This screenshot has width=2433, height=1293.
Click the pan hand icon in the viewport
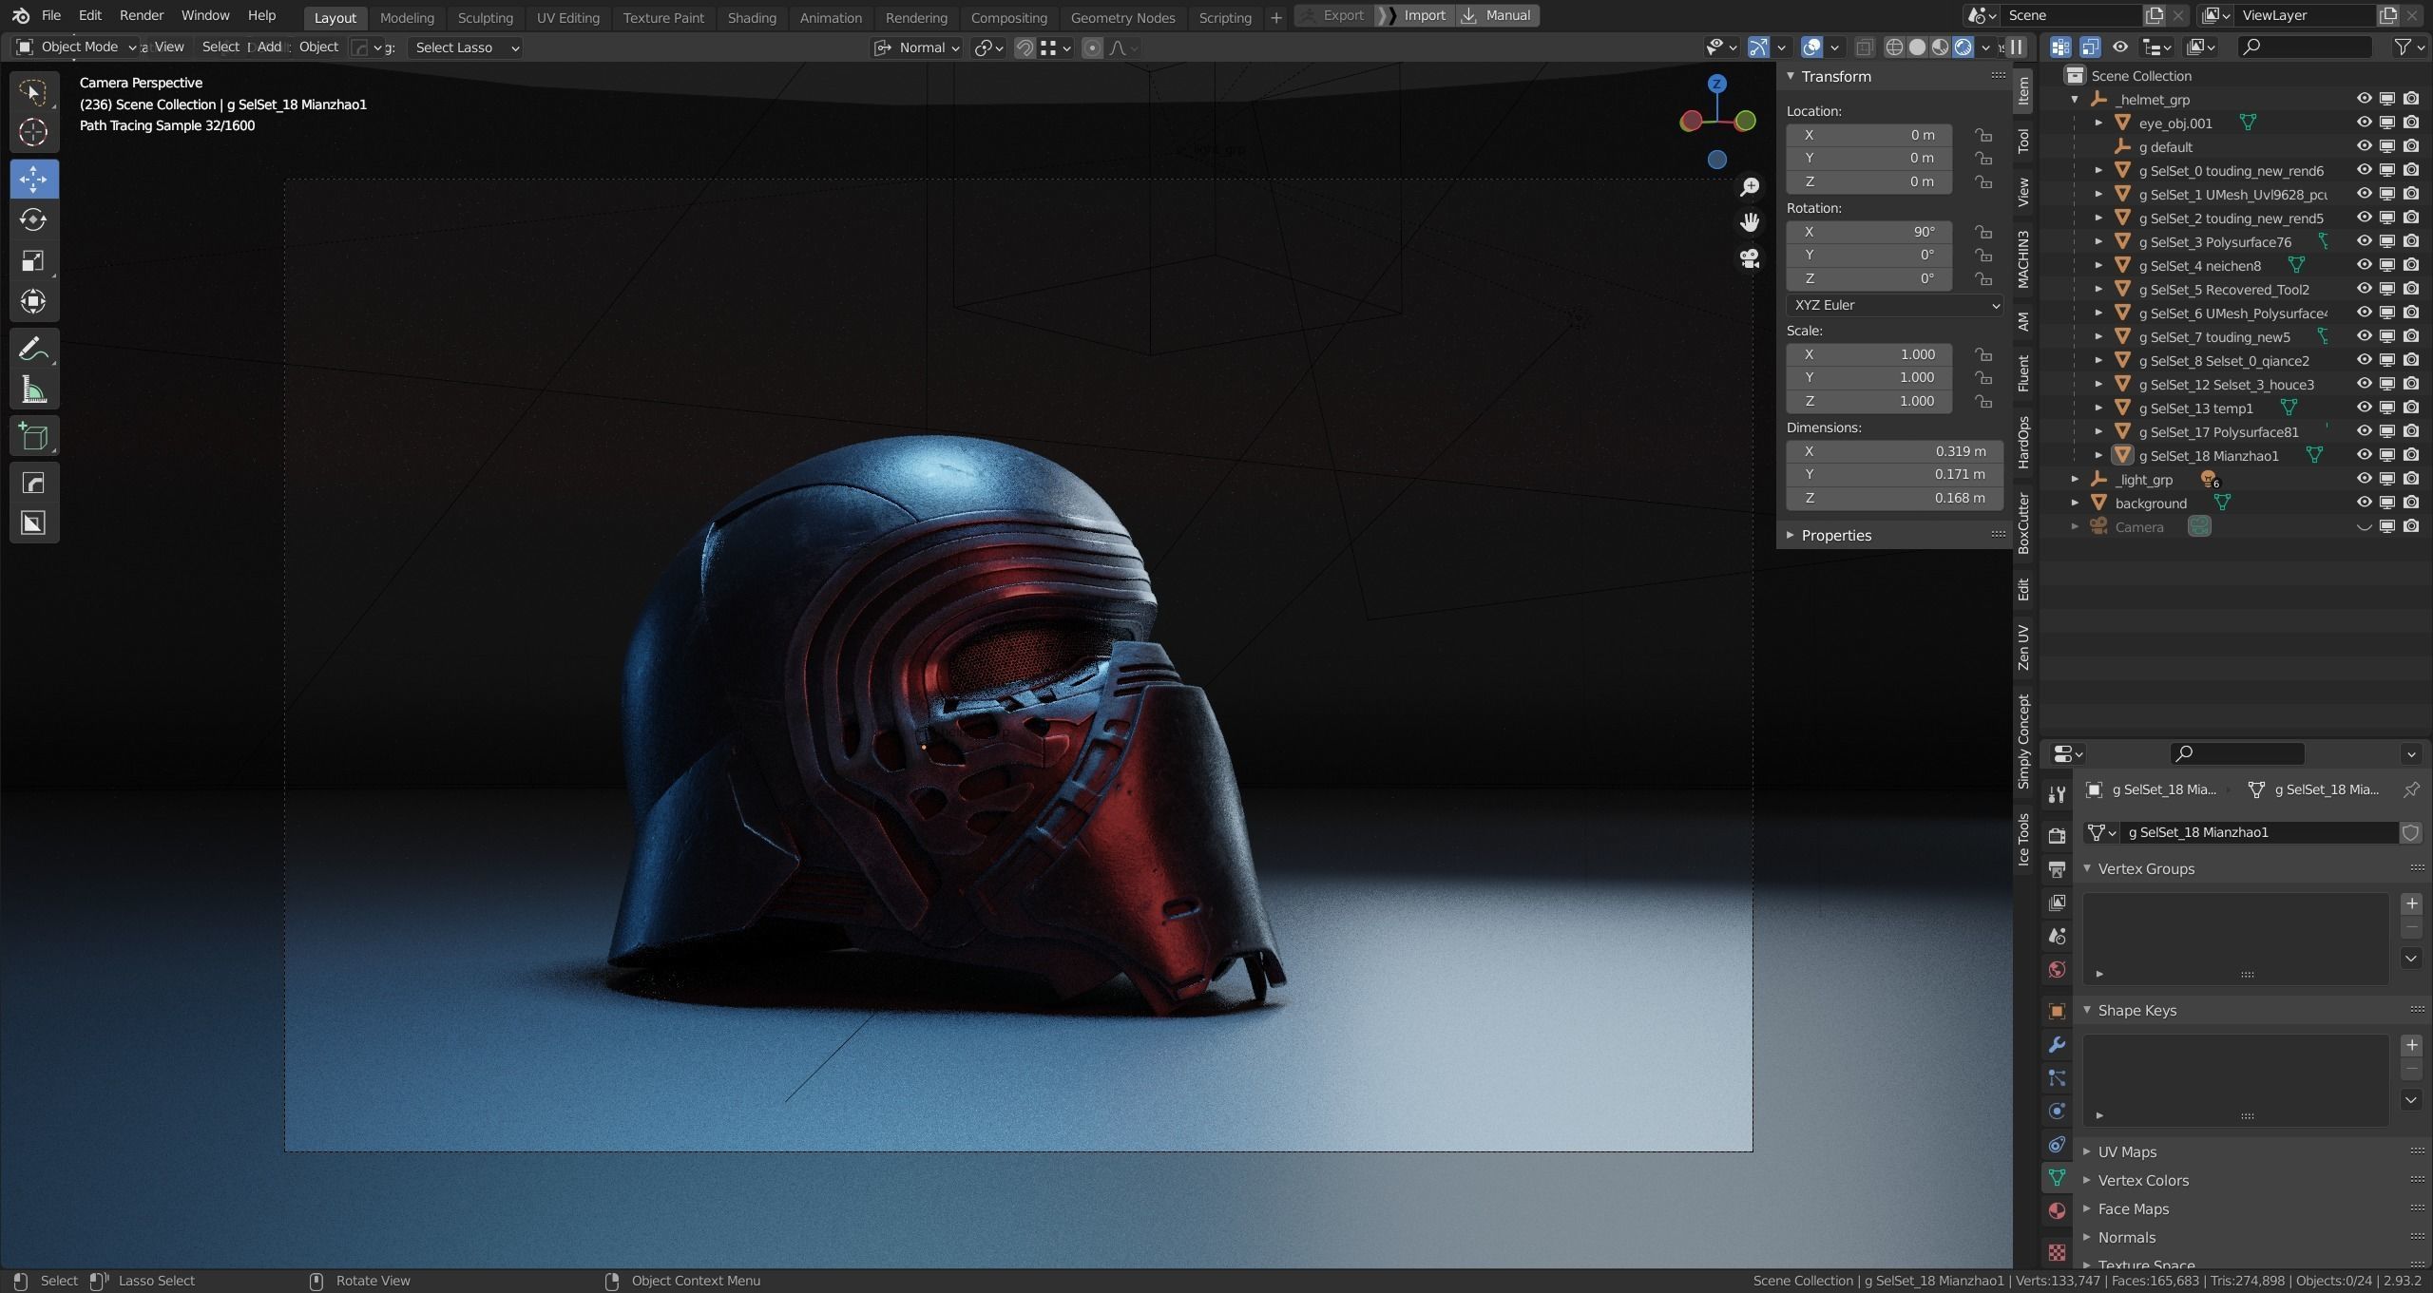[1750, 222]
